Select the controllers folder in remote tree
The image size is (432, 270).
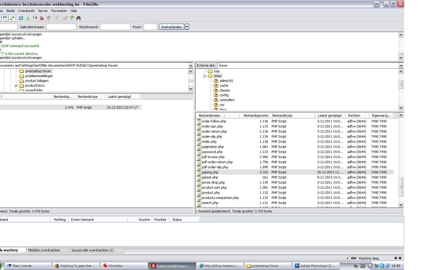coord(227,100)
